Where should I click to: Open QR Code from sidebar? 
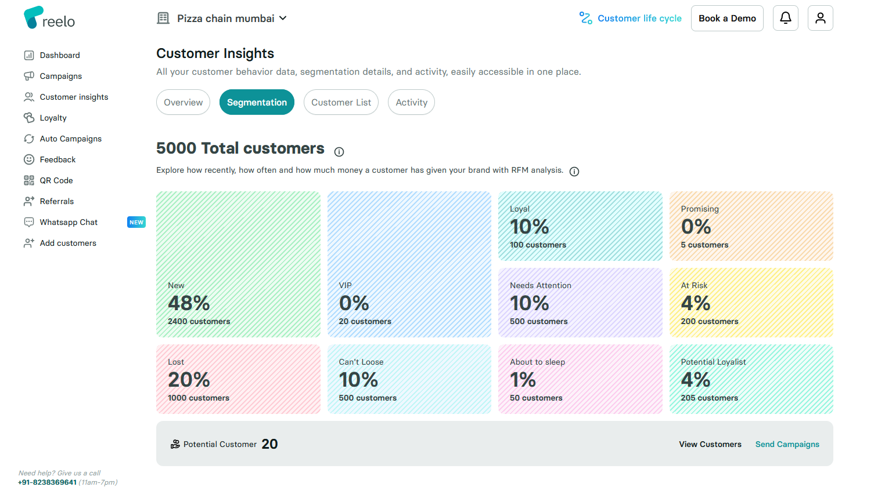[x=56, y=180]
